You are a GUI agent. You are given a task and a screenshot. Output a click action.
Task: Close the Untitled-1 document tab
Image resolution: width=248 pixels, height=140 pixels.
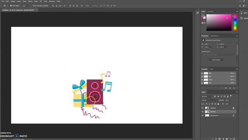pyautogui.click(x=36, y=10)
